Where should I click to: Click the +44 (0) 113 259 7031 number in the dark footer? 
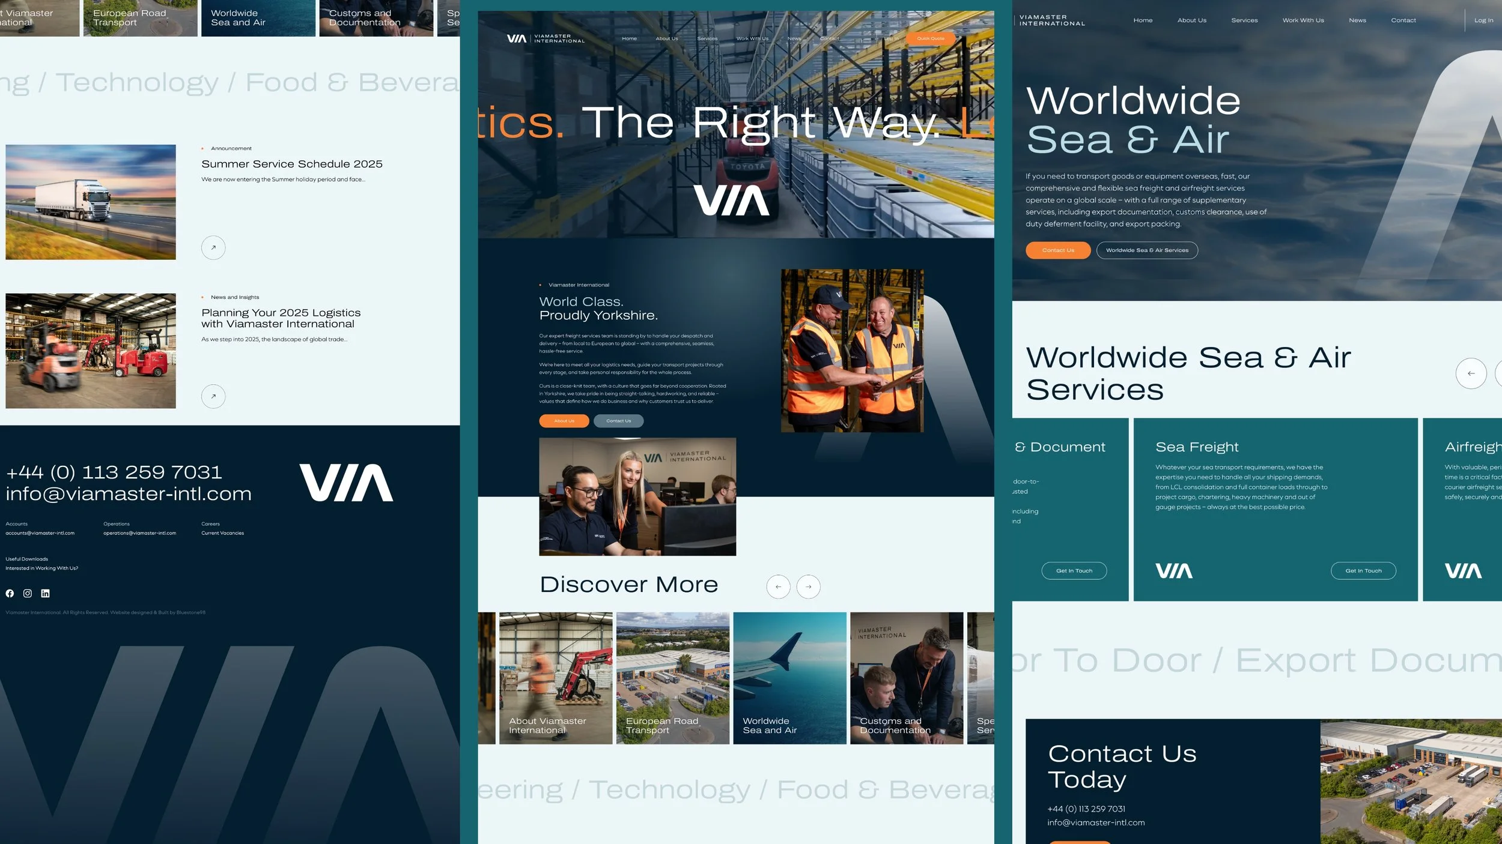tap(114, 472)
